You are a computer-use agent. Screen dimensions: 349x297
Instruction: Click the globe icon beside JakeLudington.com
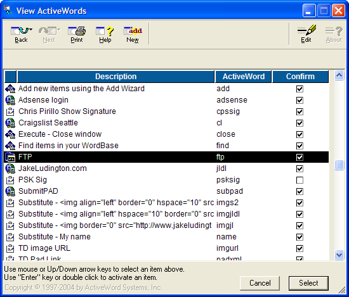click(10, 168)
